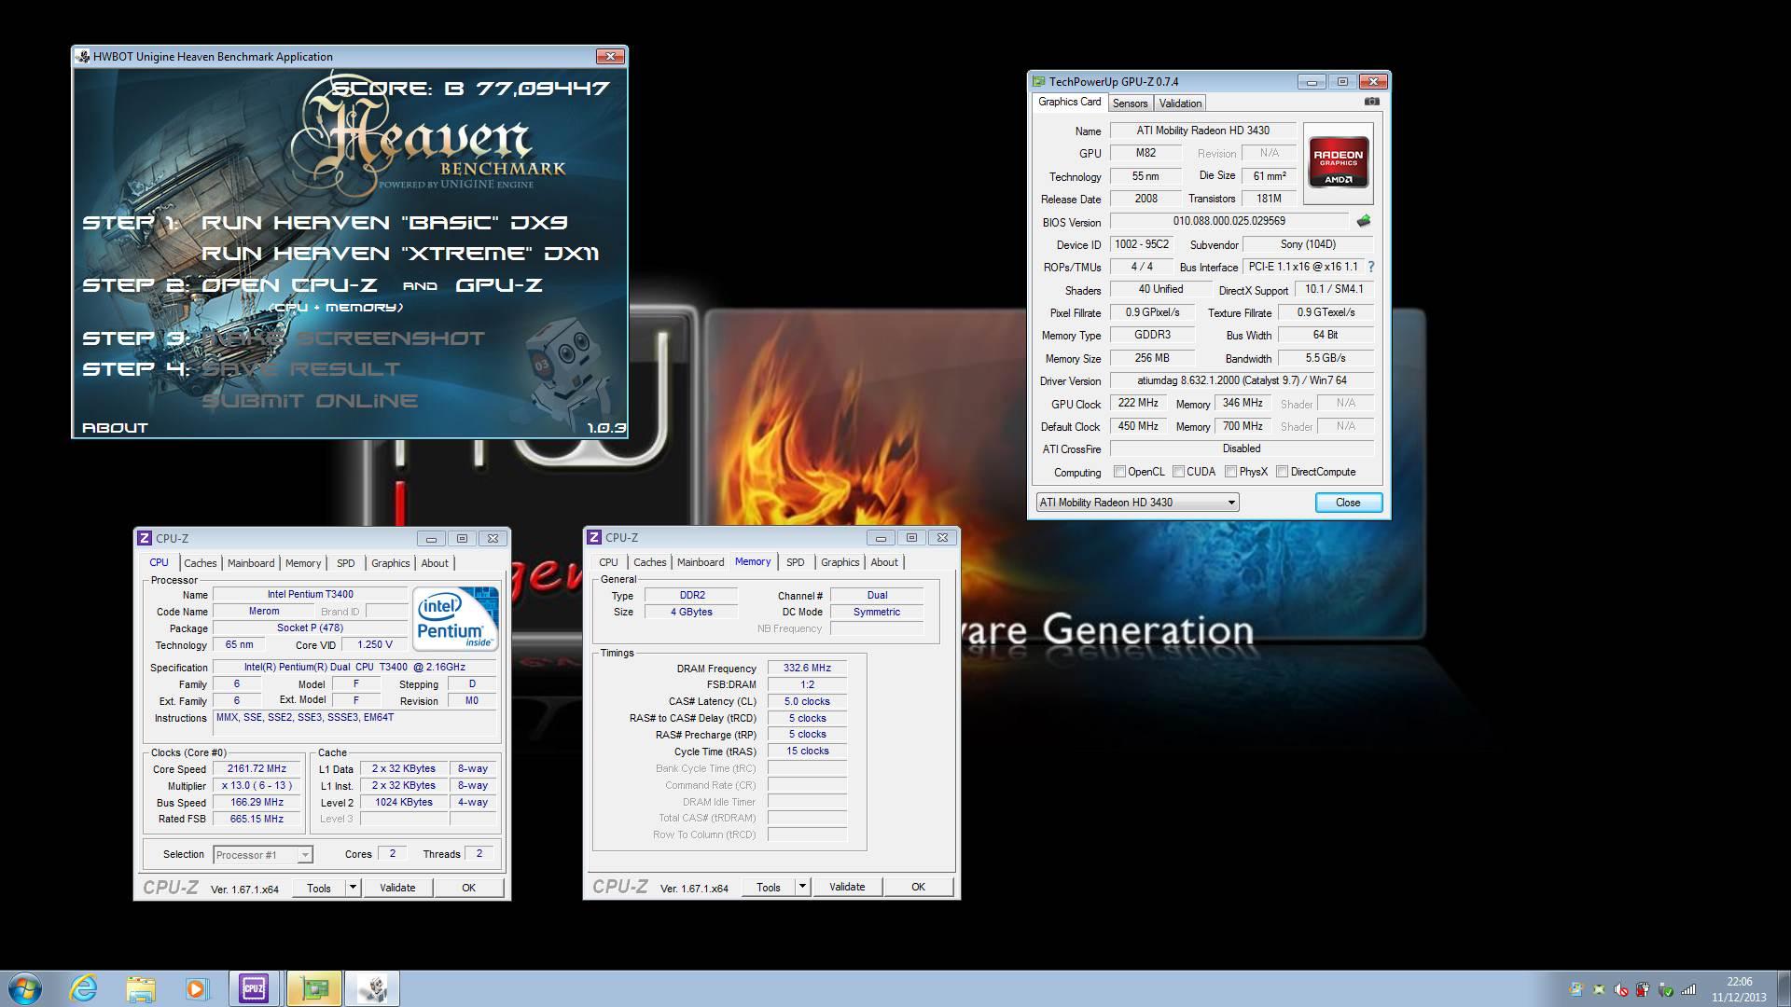Click Open CPU-Z in Heaven app

click(289, 285)
